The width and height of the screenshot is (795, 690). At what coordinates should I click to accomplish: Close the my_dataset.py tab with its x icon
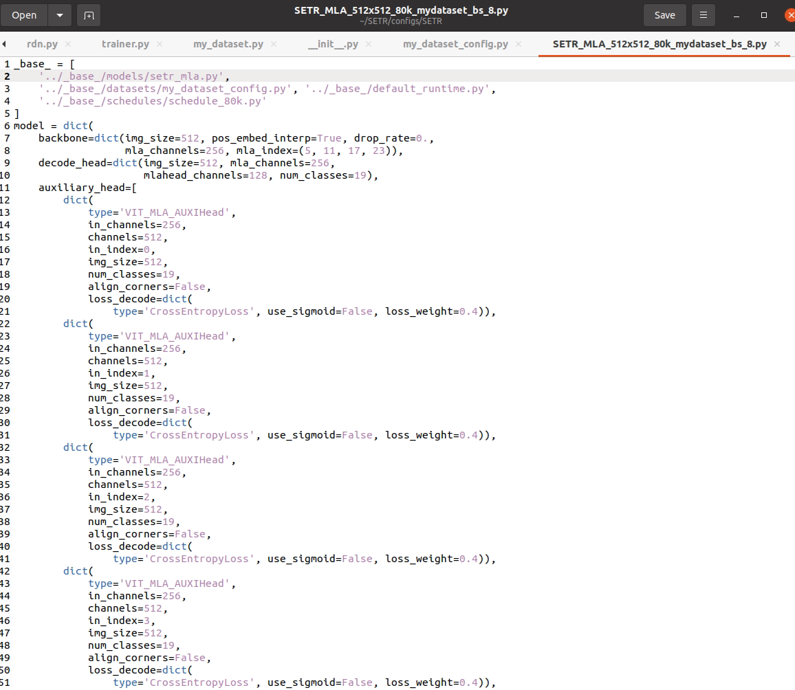coord(274,43)
